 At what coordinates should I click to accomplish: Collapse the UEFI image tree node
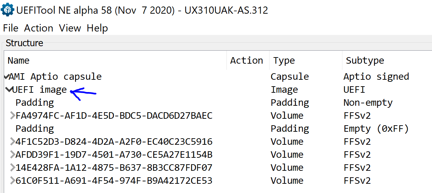[9, 90]
